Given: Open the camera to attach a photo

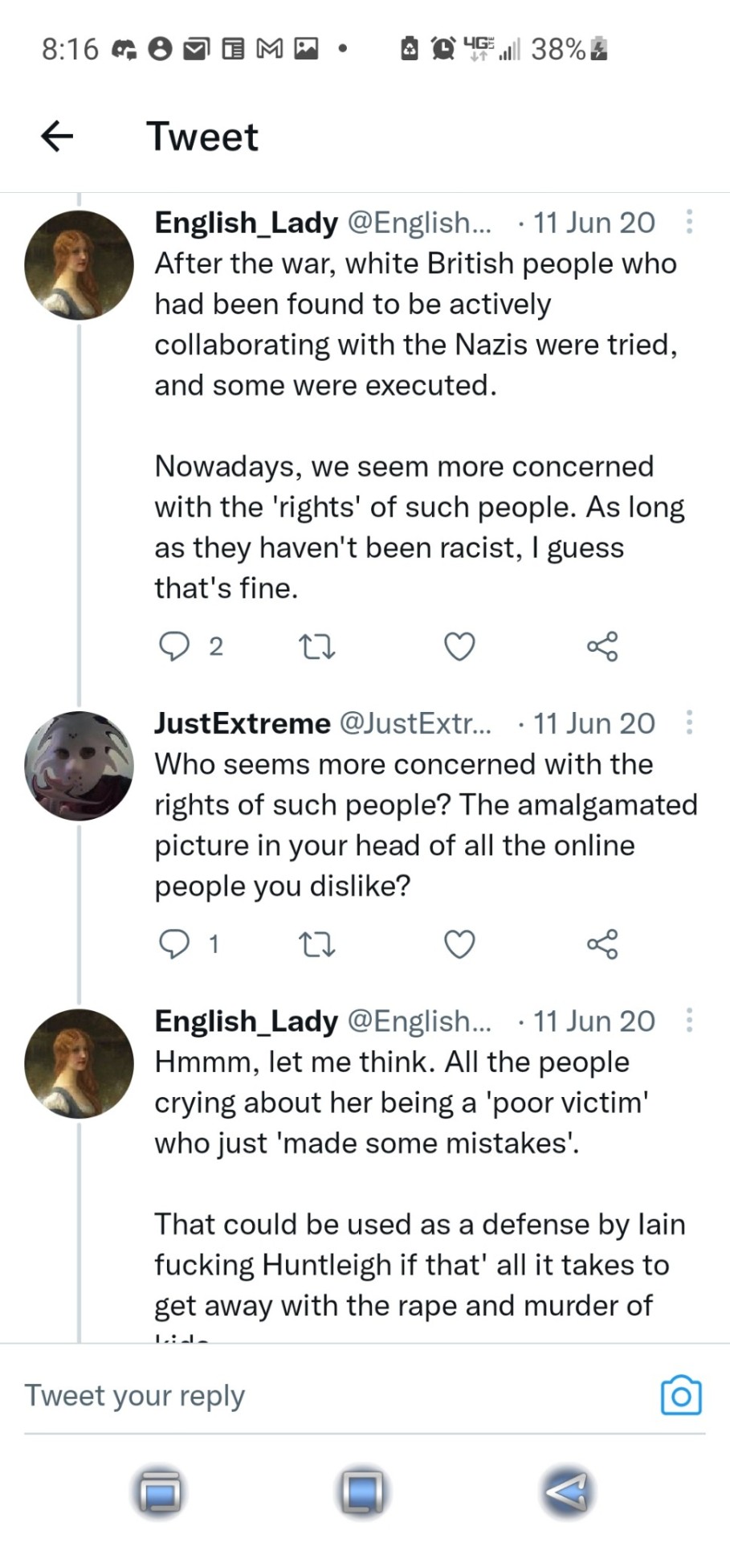Looking at the screenshot, I should [x=680, y=1396].
